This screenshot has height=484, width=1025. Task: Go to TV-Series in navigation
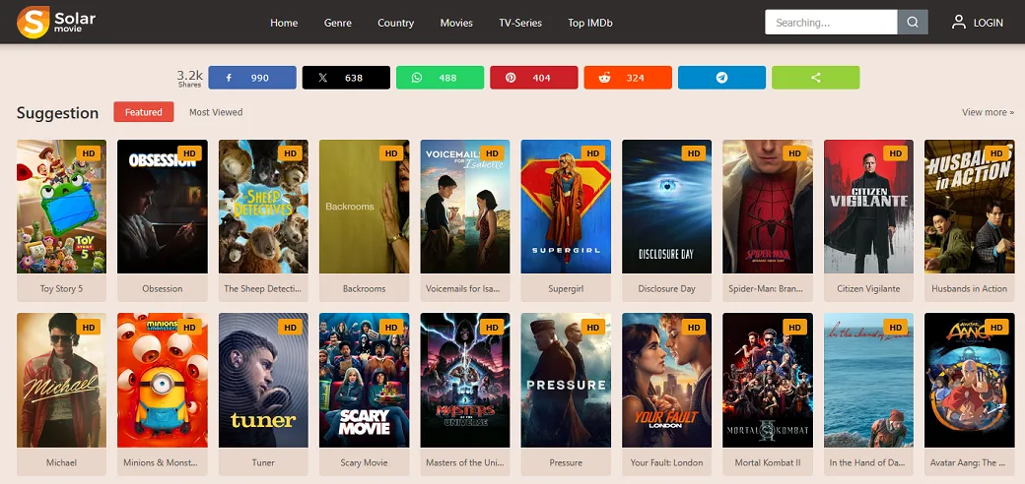tap(520, 23)
